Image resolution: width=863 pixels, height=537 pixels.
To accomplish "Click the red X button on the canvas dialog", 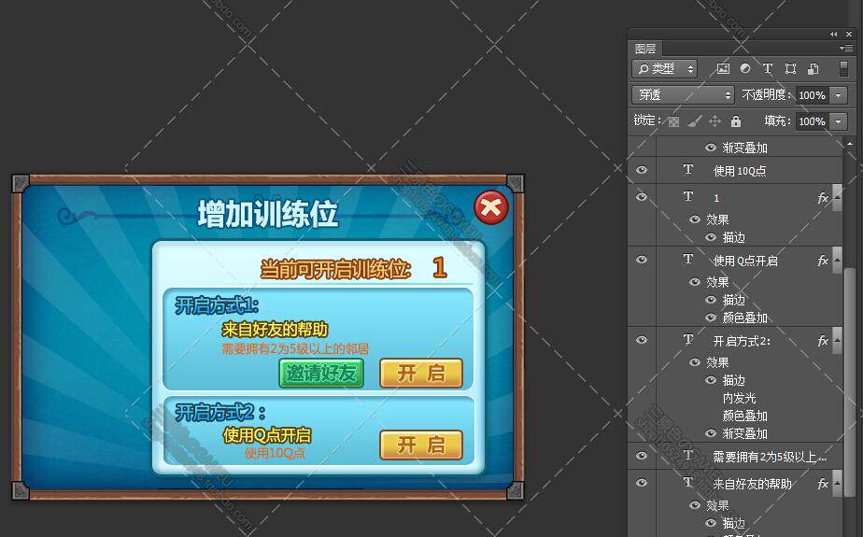I will [491, 207].
